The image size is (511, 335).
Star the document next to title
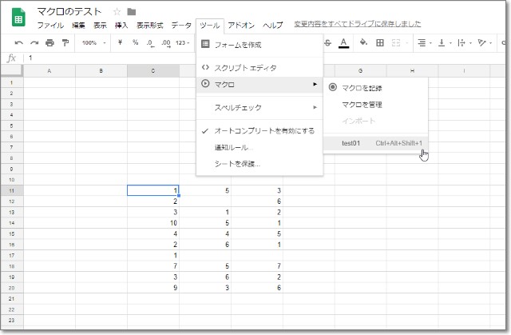click(117, 11)
